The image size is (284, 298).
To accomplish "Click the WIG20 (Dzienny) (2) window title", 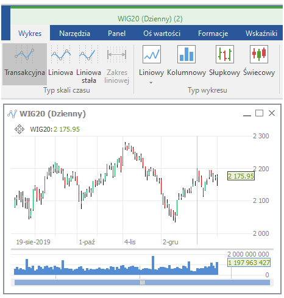I will [150, 19].
